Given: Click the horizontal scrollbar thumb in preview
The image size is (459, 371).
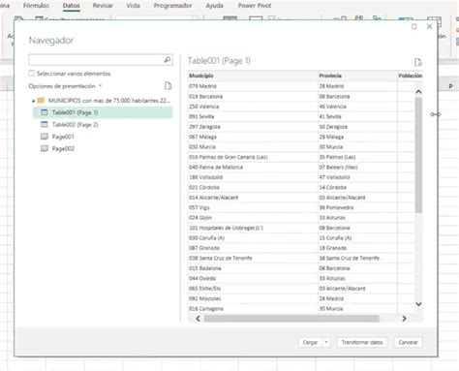Looking at the screenshot, I should point(291,319).
